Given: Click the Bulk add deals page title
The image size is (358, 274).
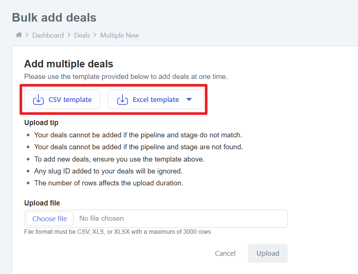Looking at the screenshot, I should (54, 17).
